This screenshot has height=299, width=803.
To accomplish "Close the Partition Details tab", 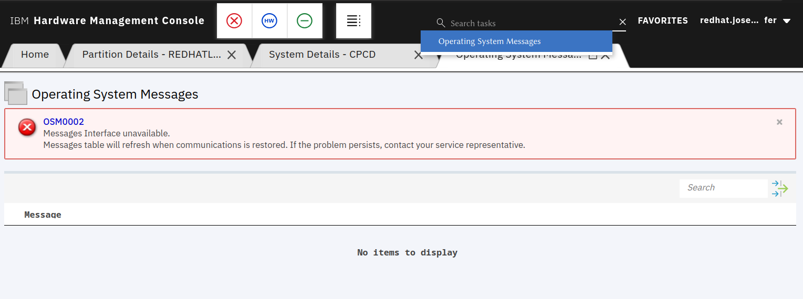I will pos(231,55).
